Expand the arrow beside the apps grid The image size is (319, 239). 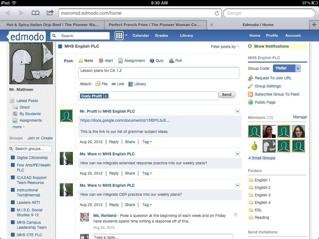tap(126, 35)
